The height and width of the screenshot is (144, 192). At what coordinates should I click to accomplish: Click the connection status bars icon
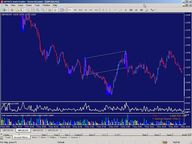tap(165, 142)
